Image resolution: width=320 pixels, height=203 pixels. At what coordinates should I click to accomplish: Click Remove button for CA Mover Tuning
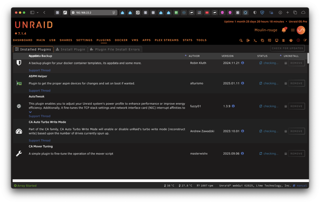pos(296,154)
